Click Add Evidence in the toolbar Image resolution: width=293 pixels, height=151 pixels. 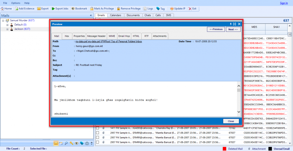[25, 9]
